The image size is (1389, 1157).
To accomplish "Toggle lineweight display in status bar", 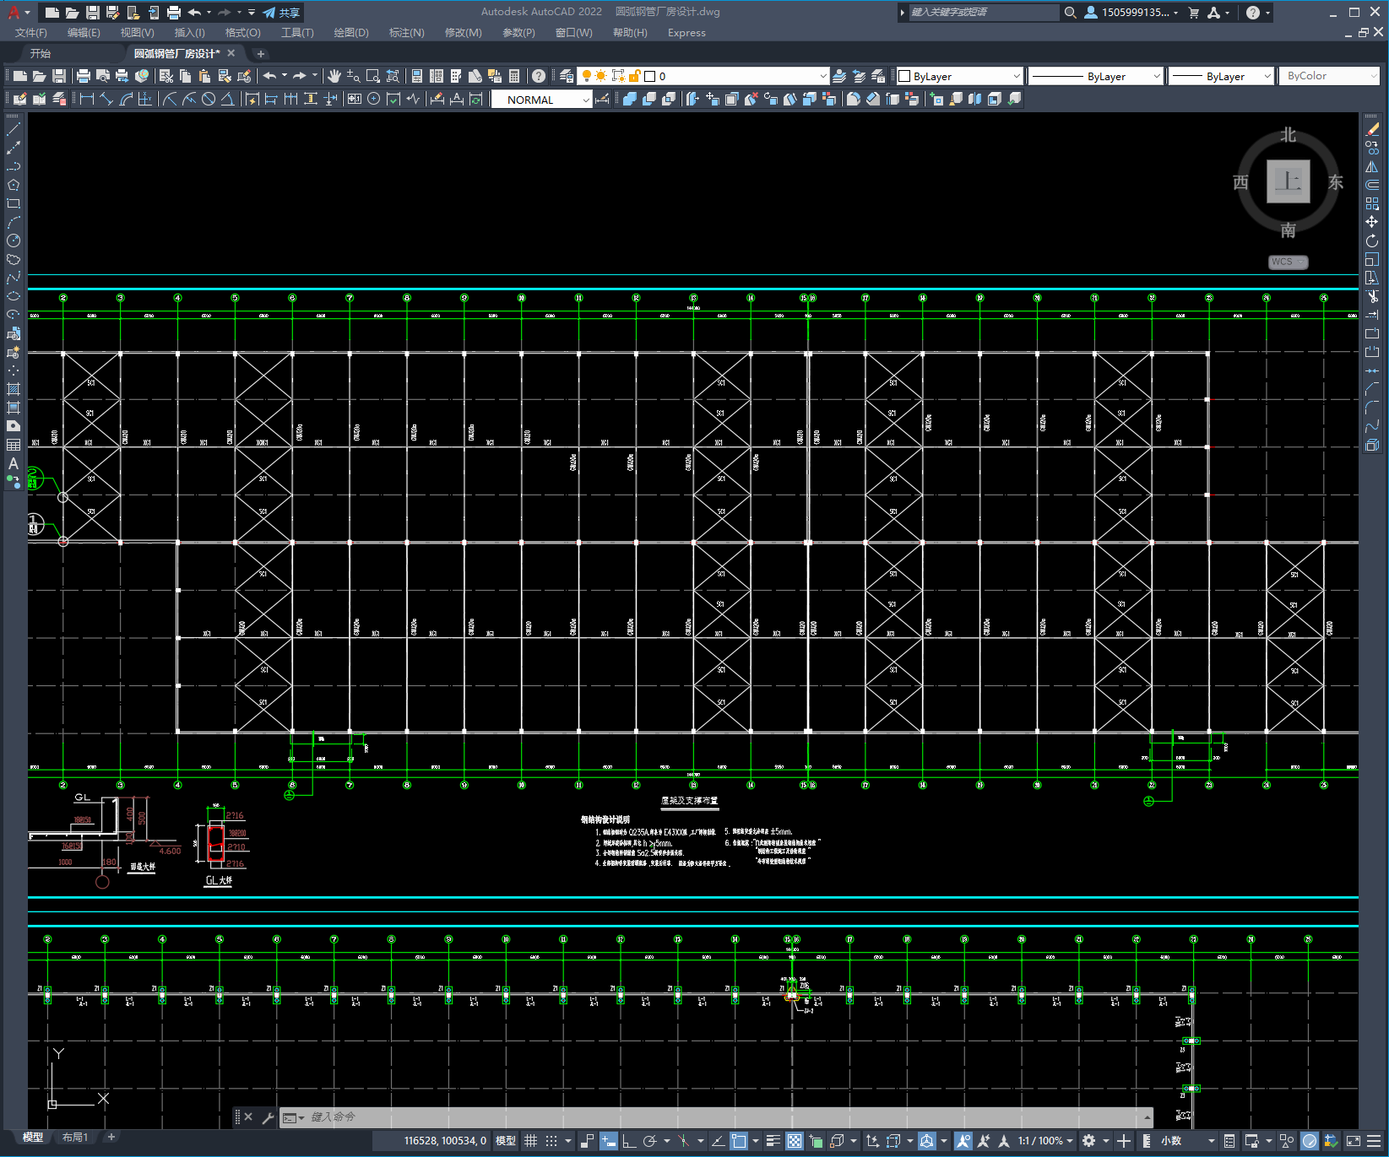I will click(773, 1141).
